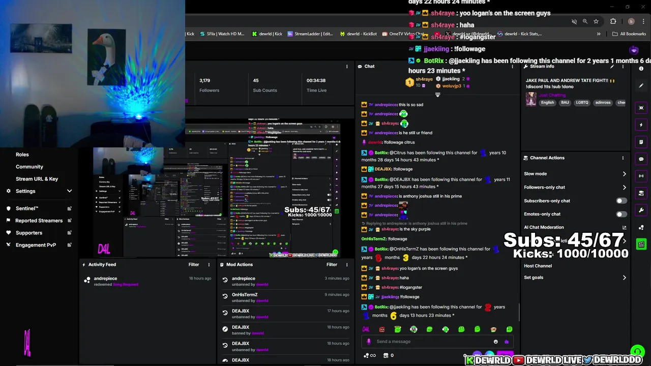Bookmark this page with the star icon

coord(596,21)
